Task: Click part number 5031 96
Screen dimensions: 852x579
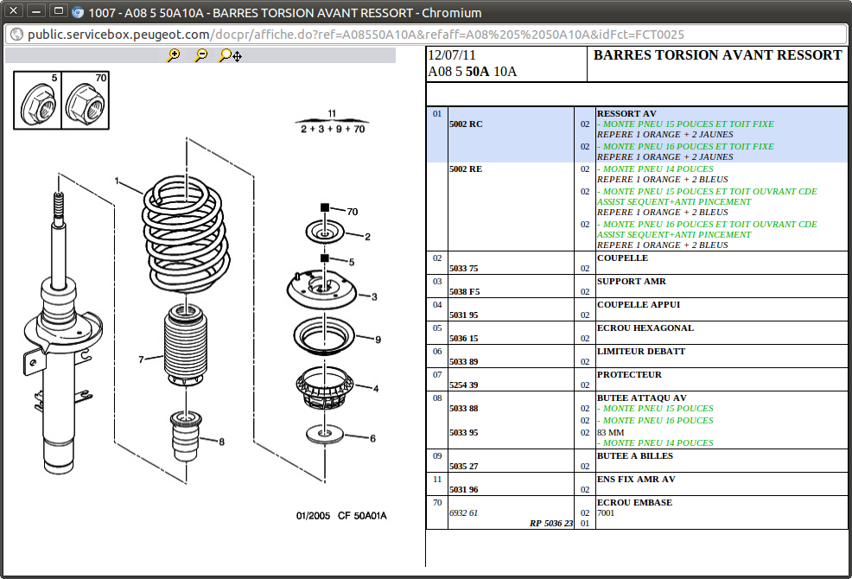Action: click(463, 490)
